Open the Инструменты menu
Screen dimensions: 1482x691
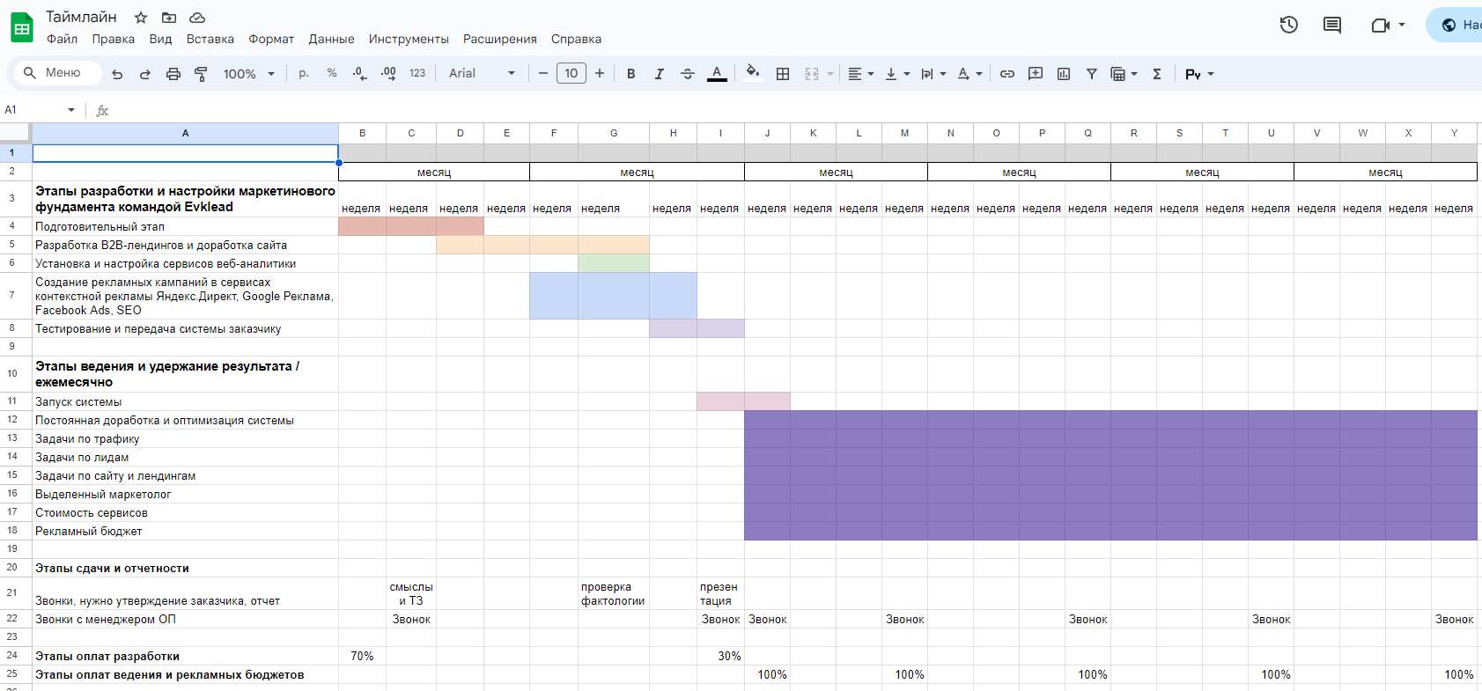409,39
